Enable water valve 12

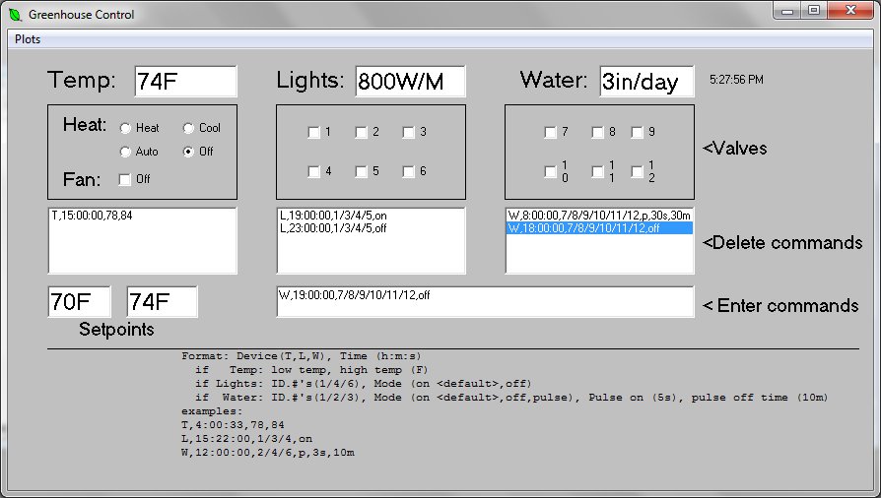(637, 172)
